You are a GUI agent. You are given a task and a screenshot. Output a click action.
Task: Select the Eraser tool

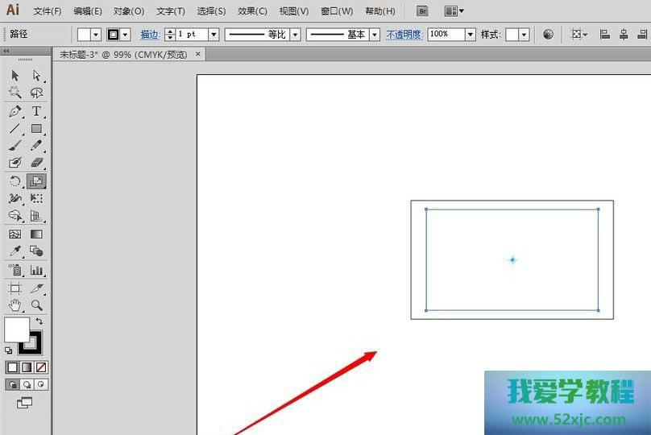click(36, 164)
